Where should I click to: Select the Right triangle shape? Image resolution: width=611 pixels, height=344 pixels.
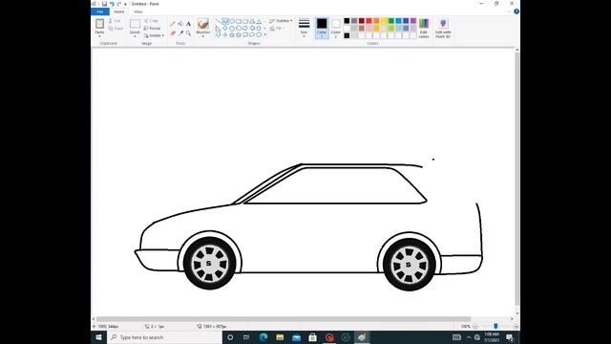click(x=219, y=28)
